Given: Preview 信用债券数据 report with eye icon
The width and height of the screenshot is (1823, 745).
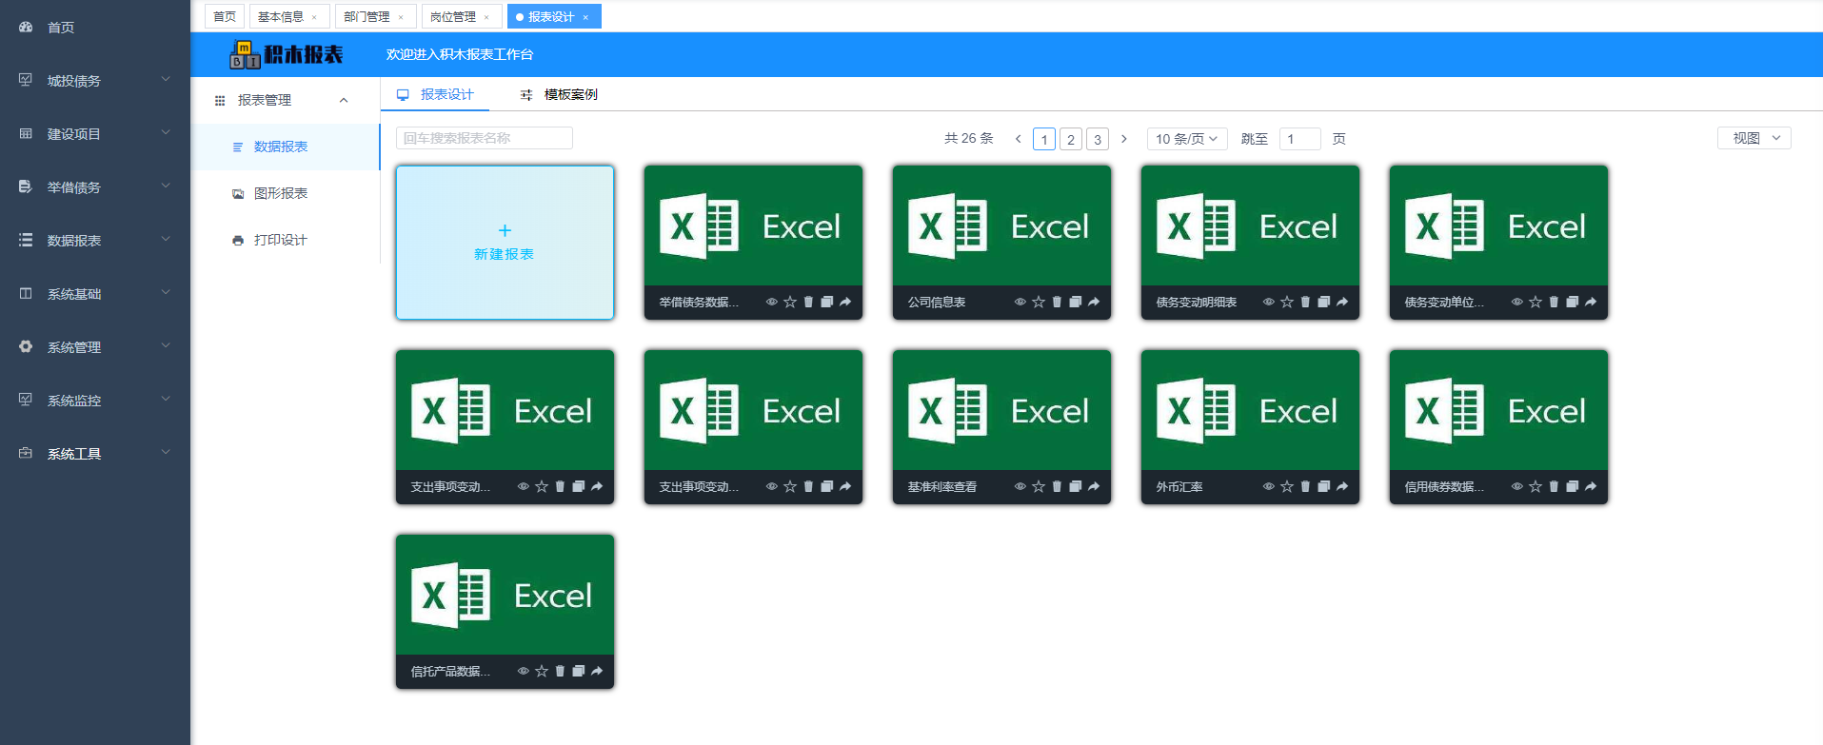Looking at the screenshot, I should click(1516, 486).
